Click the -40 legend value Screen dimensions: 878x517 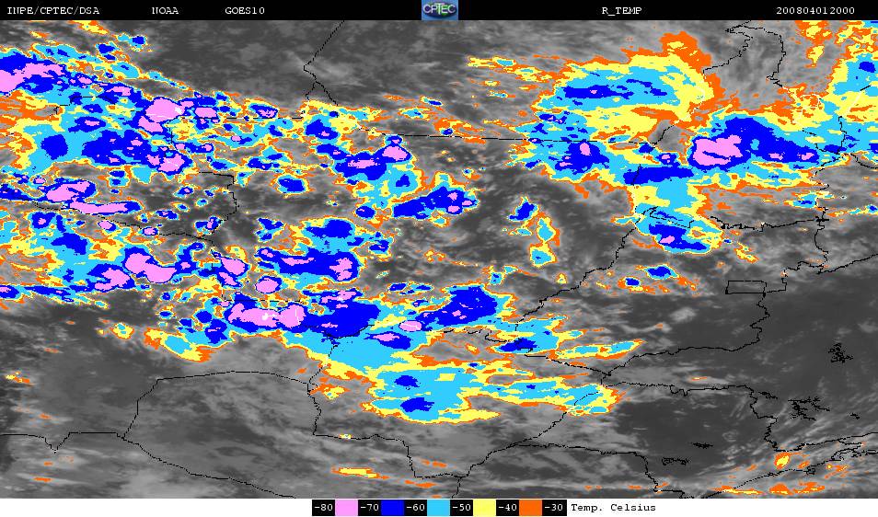[x=507, y=508]
